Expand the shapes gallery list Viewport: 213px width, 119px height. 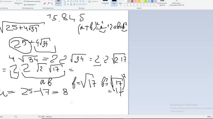point(86,4)
